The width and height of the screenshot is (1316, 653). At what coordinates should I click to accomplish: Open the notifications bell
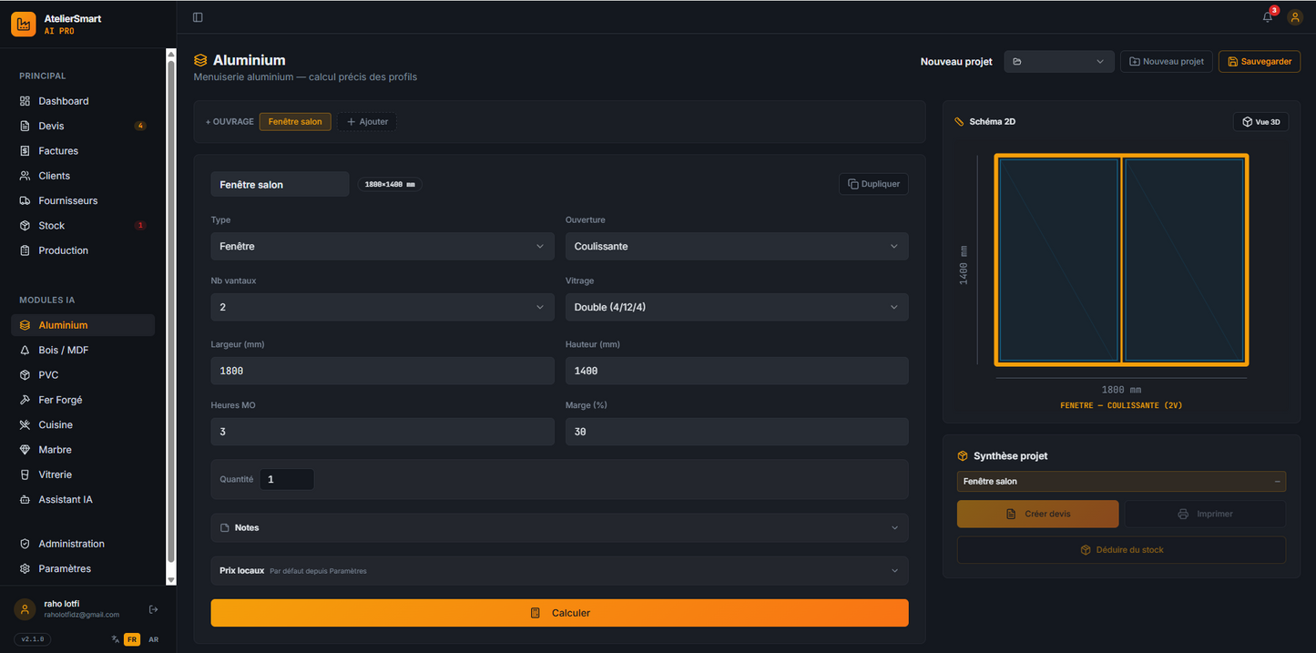(1268, 17)
